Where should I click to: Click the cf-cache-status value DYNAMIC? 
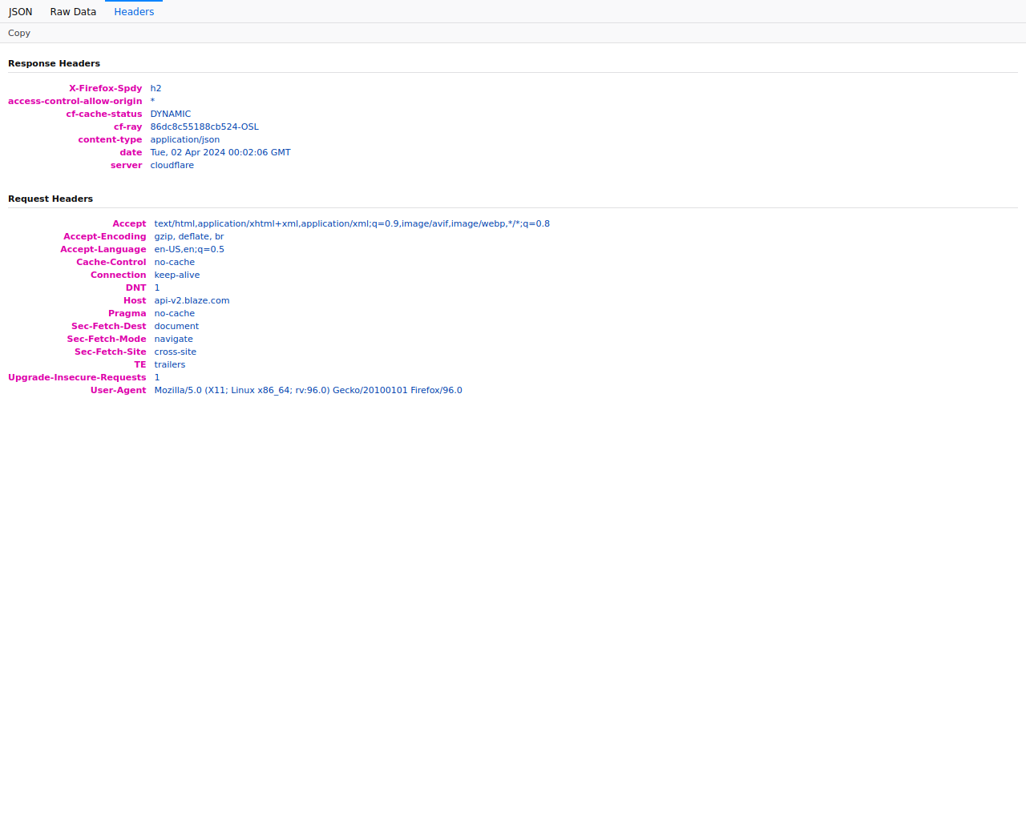170,114
